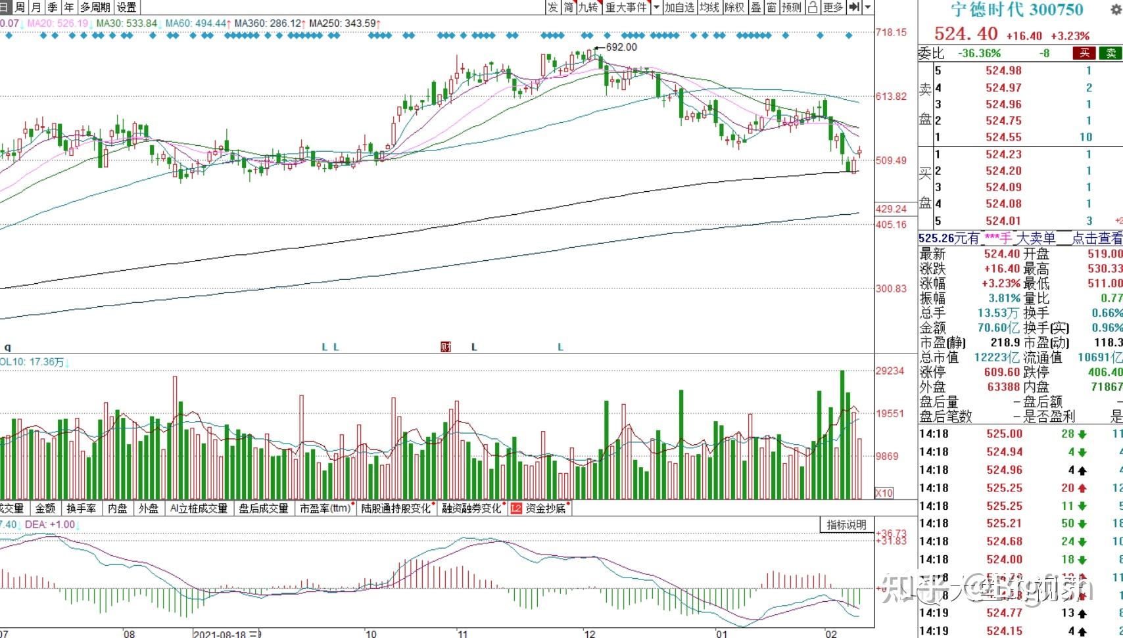
Task: Click the red 买 buy button
Action: [x=1084, y=53]
